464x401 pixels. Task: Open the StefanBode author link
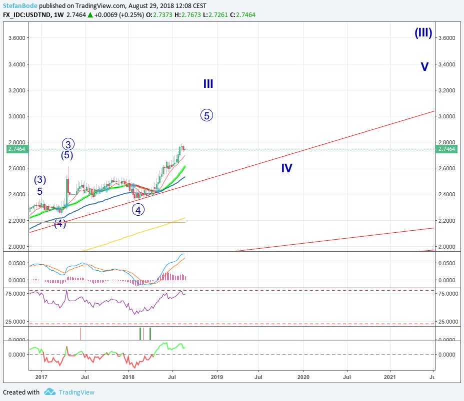point(20,5)
